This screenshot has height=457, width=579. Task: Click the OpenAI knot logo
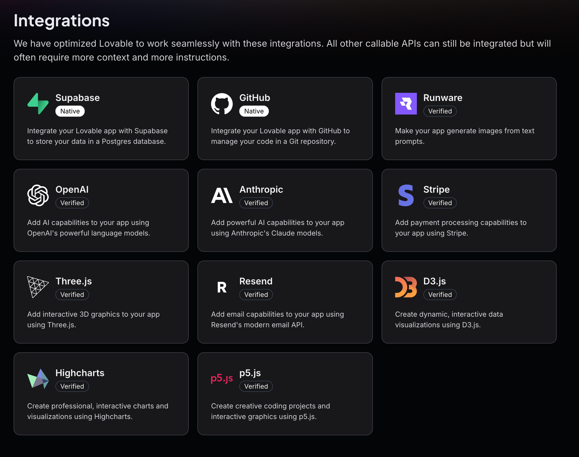click(x=38, y=195)
